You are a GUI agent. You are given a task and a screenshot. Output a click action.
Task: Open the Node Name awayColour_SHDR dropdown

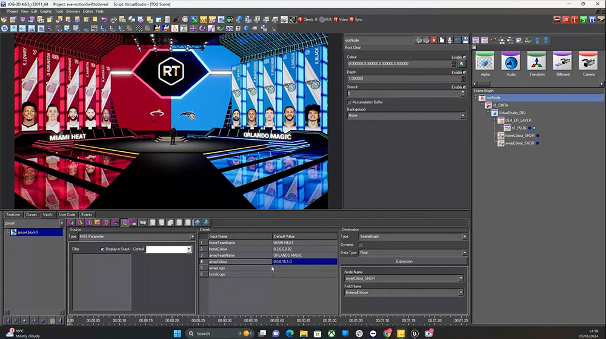click(404, 278)
